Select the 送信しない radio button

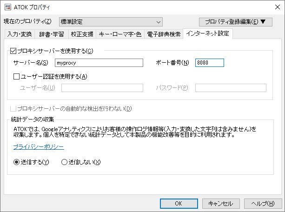click(64, 162)
